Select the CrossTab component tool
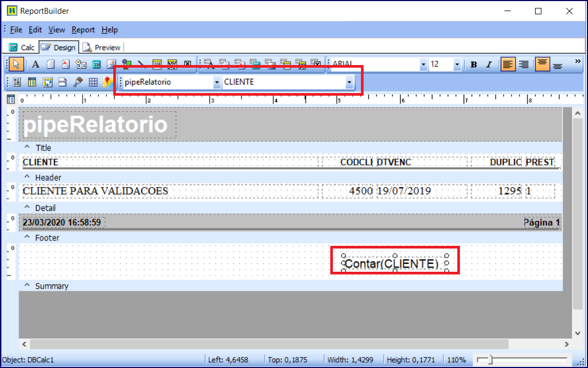Screen dimensions: 588x368 [x=48, y=82]
